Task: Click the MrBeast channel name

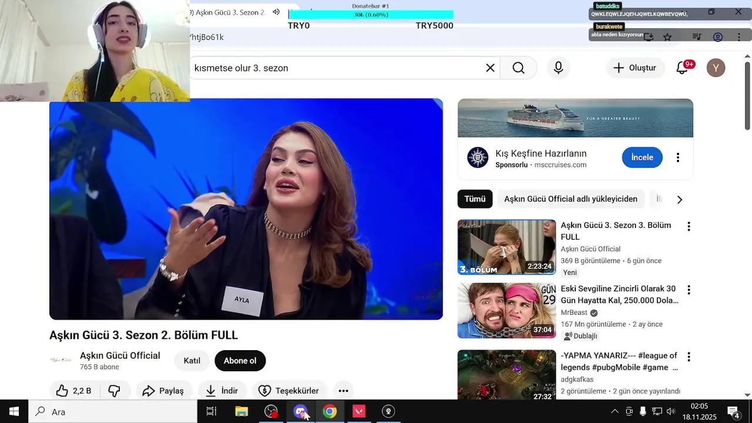Action: [x=575, y=313]
